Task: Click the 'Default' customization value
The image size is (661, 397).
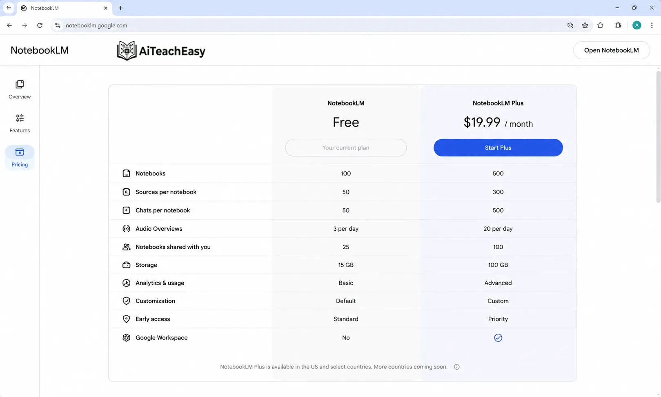Action: click(346, 301)
